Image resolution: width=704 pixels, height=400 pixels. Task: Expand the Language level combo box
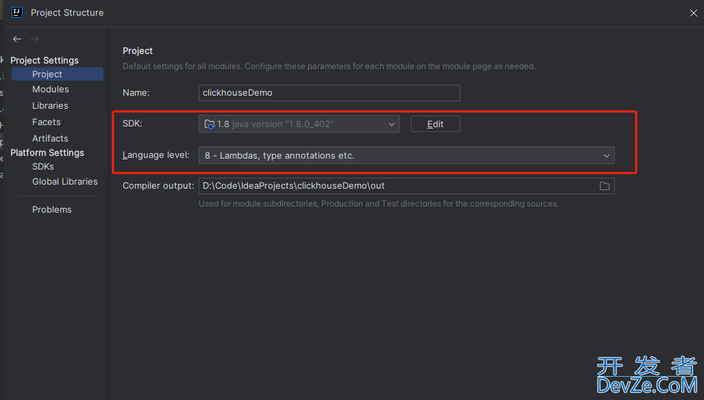(x=406, y=156)
